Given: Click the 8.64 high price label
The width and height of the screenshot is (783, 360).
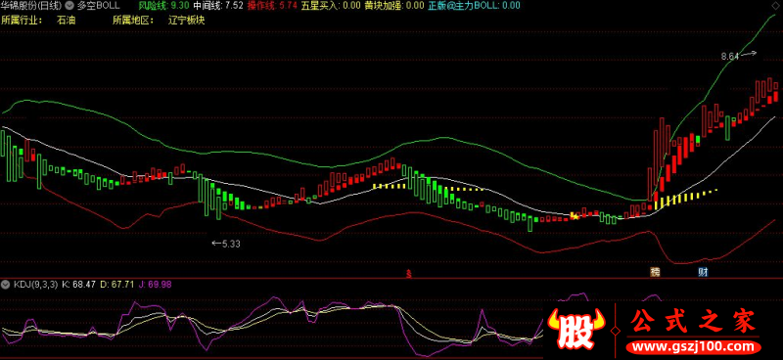Looking at the screenshot, I should click(729, 57).
